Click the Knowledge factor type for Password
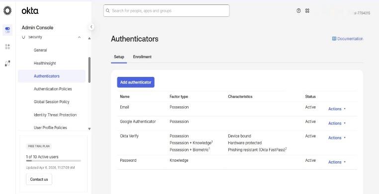The width and height of the screenshot is (379, 194). 179,160
